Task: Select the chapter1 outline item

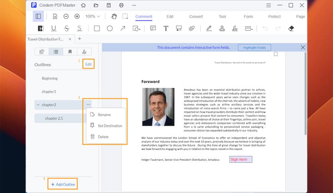Action: click(x=49, y=92)
